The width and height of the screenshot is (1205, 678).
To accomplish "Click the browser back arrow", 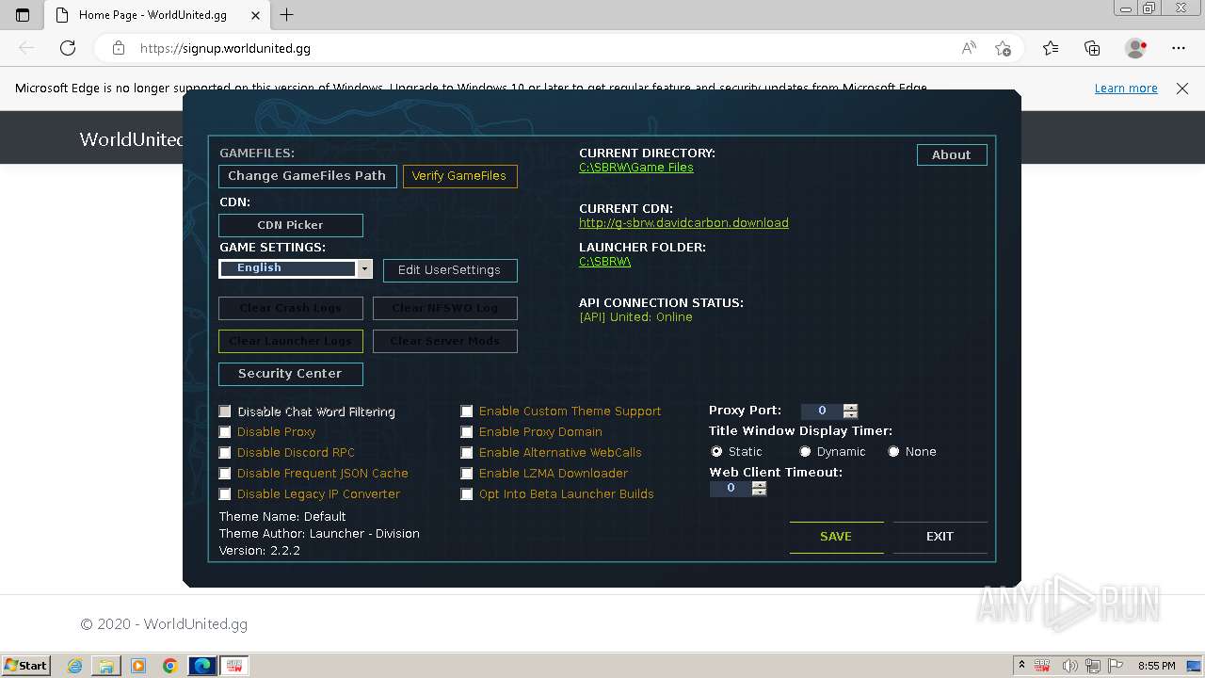I will click(x=26, y=48).
